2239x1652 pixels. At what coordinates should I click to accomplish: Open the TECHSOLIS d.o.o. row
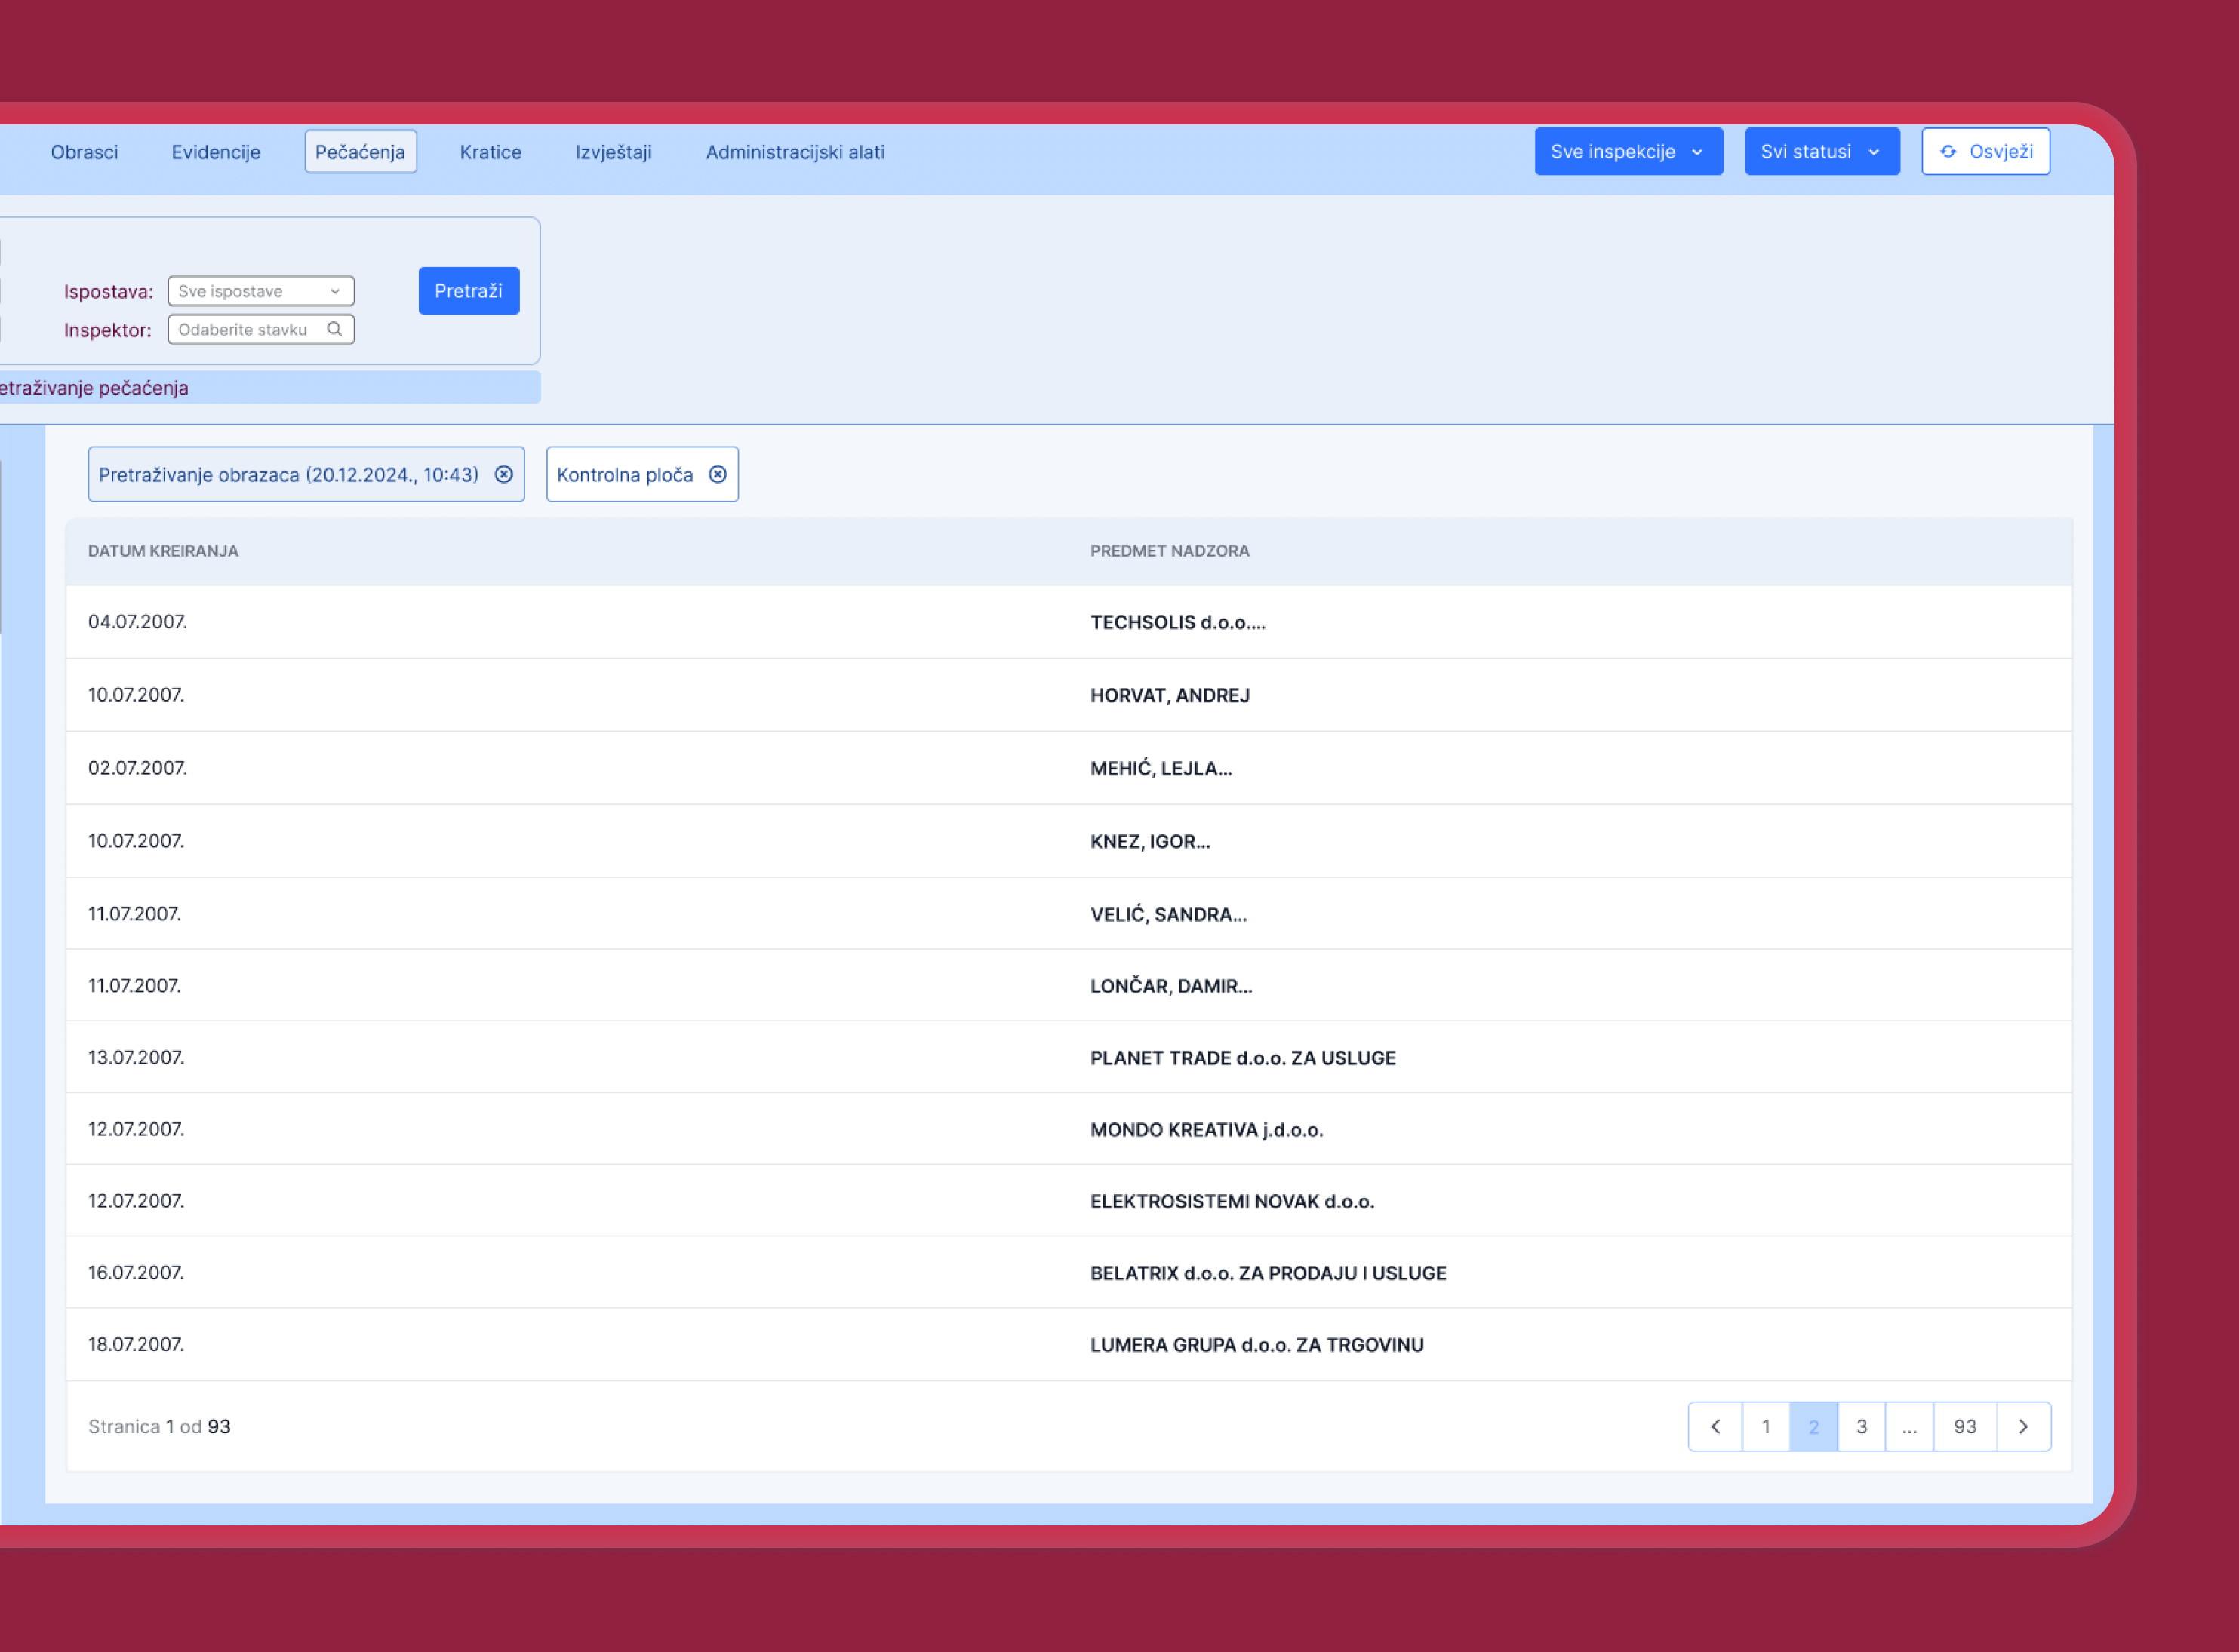(1176, 622)
